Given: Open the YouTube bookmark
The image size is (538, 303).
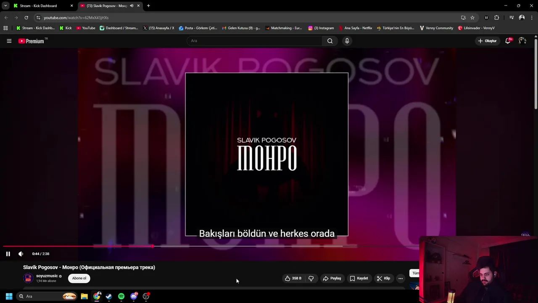Looking at the screenshot, I should (x=86, y=28).
